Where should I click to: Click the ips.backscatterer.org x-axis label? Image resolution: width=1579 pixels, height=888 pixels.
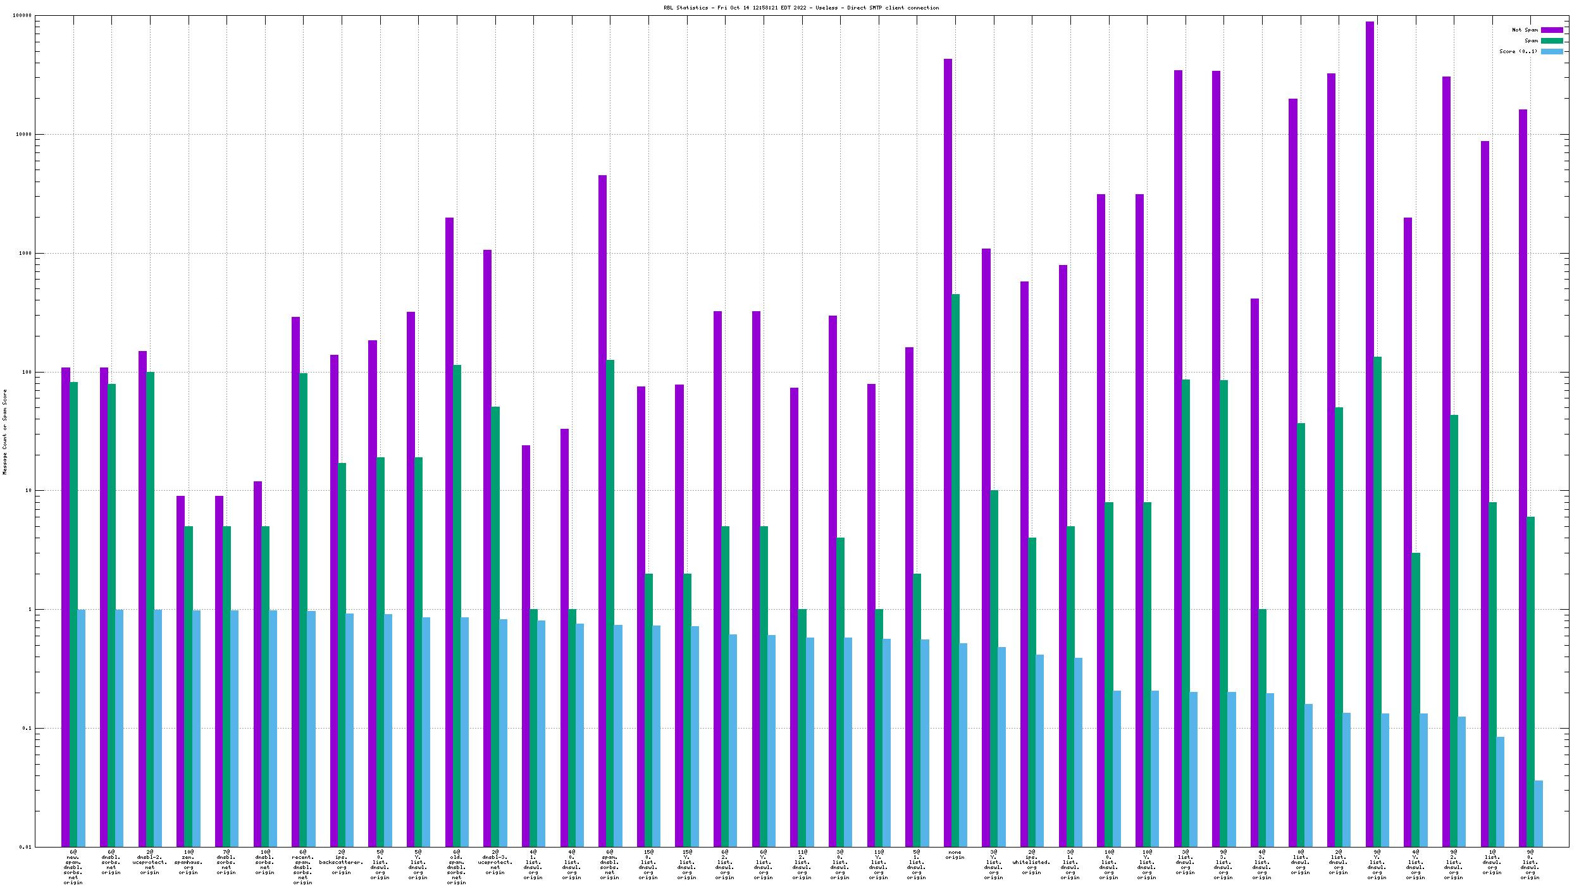pyautogui.click(x=341, y=862)
